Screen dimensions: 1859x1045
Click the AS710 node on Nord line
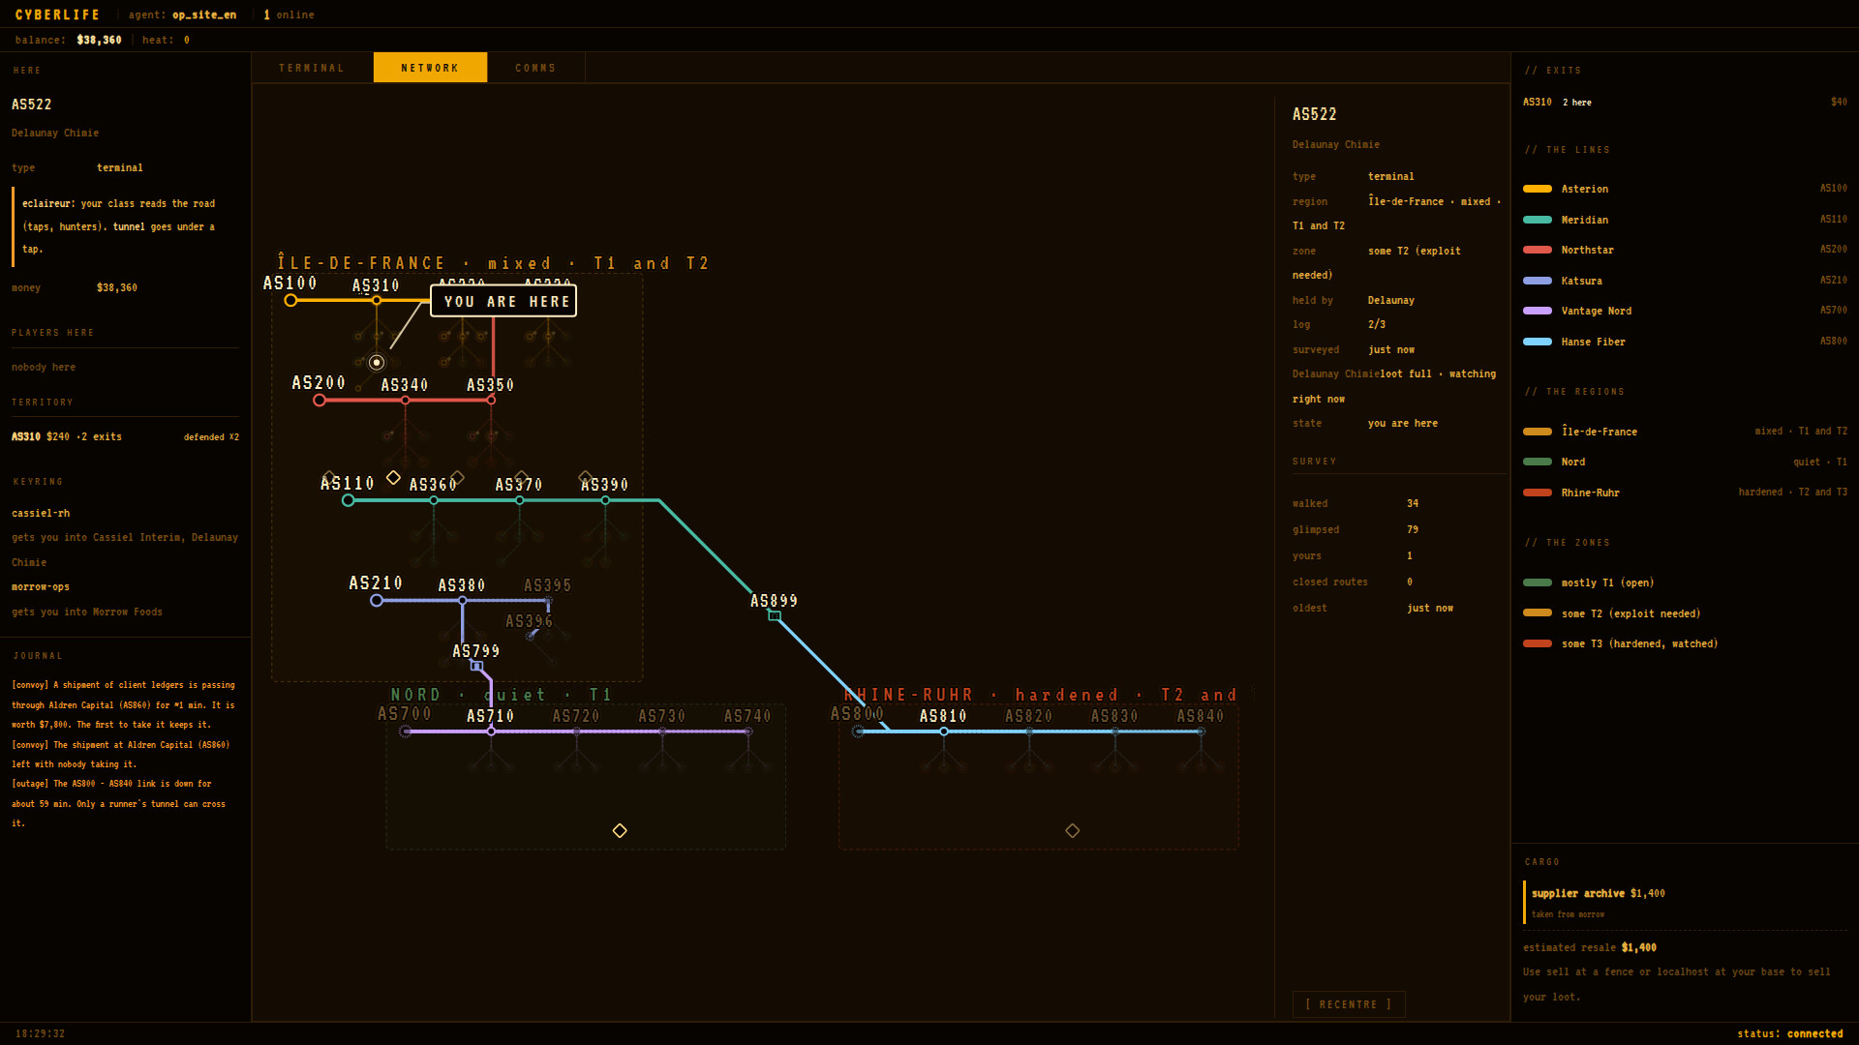[492, 731]
